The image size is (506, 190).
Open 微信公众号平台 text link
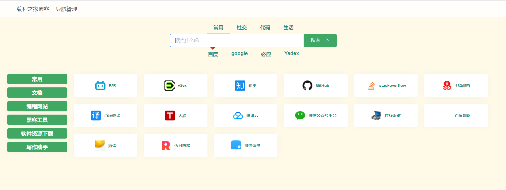coord(323,116)
